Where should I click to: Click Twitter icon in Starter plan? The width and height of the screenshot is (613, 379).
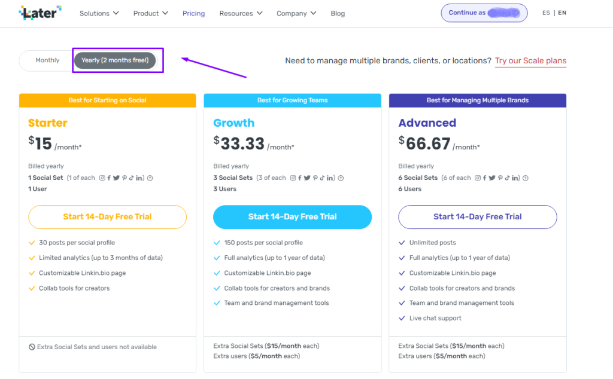(116, 178)
